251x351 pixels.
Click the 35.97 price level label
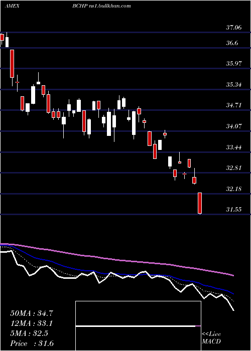click(234, 64)
